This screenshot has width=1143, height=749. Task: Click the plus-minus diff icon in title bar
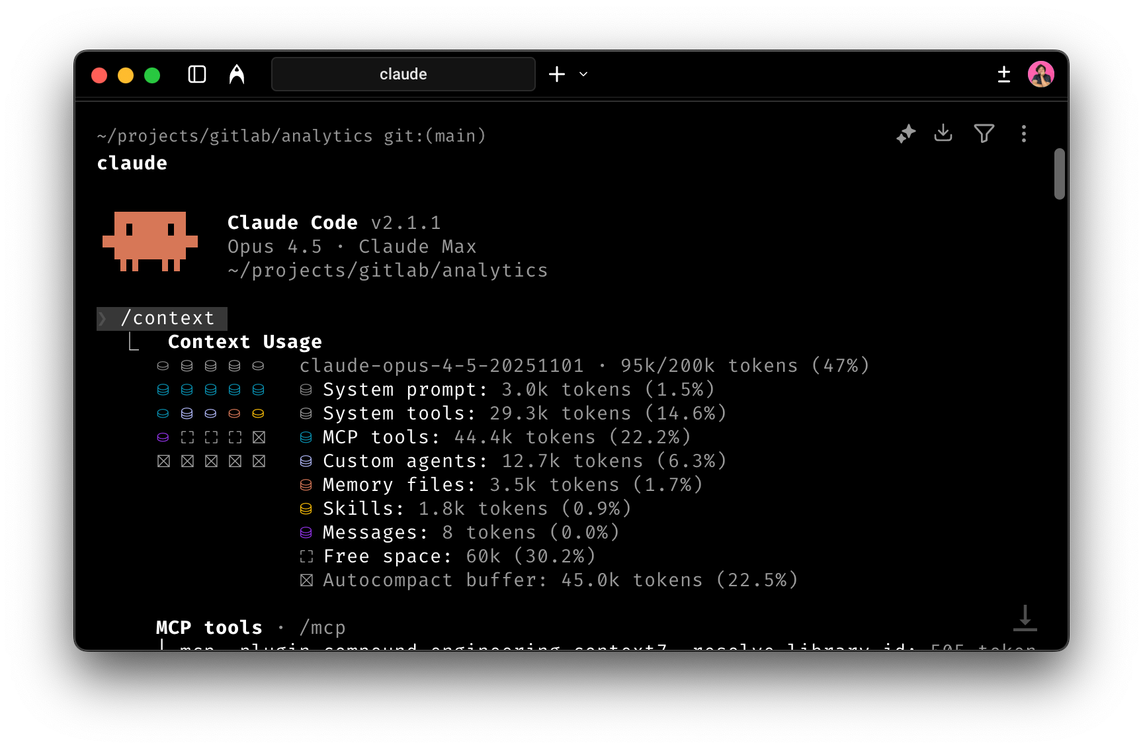[1003, 74]
